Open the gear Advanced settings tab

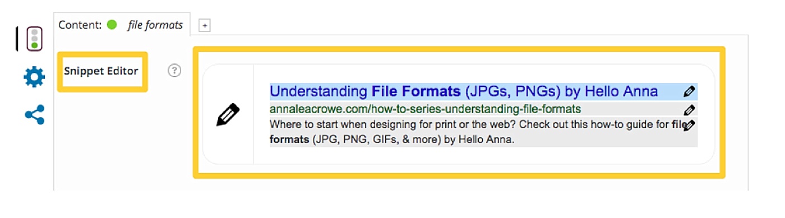pos(34,77)
